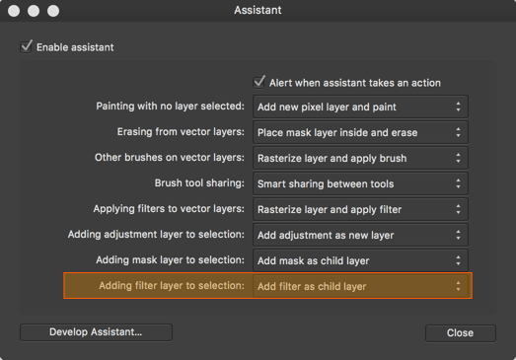Viewport: 516px width, 360px height.
Task: Open Painting with no layer selected dropdown
Action: point(360,107)
